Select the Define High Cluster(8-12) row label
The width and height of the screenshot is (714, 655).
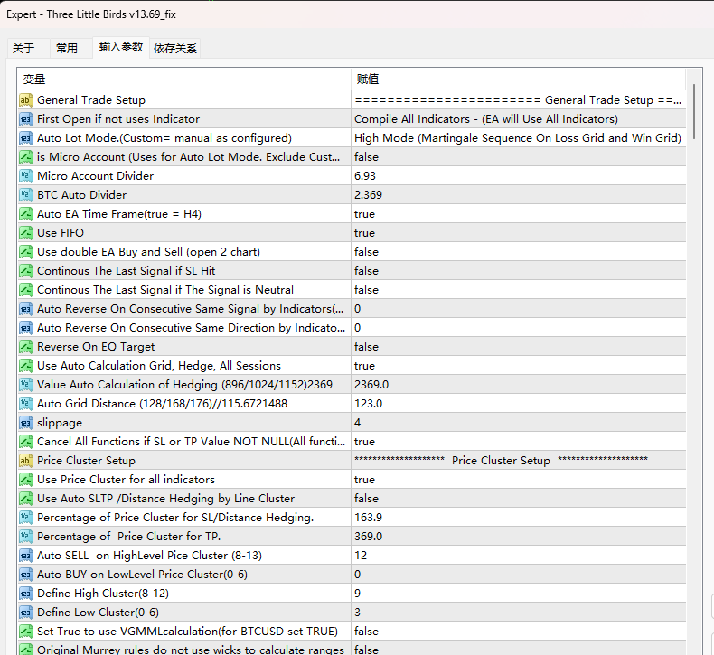103,594
